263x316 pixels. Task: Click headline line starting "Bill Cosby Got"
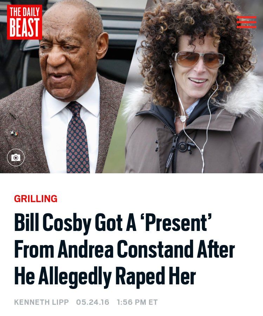(113, 224)
